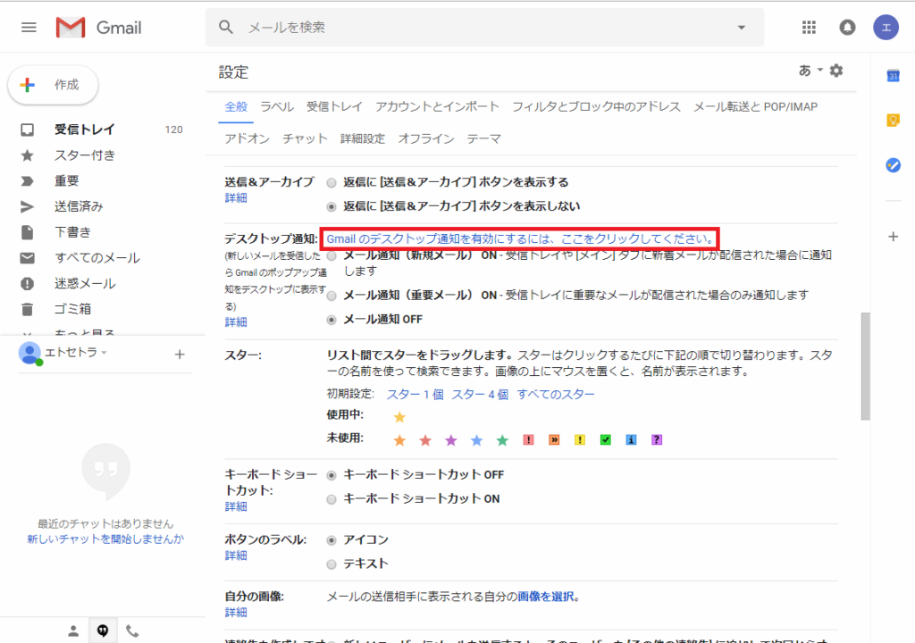The height and width of the screenshot is (643, 915).
Task: Click the green check star swatch
Action: tap(604, 439)
